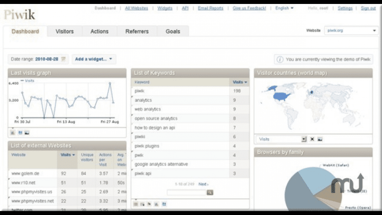The image size is (382, 215).
Task: Click www.golem.de in external websites
Action: (x=25, y=173)
